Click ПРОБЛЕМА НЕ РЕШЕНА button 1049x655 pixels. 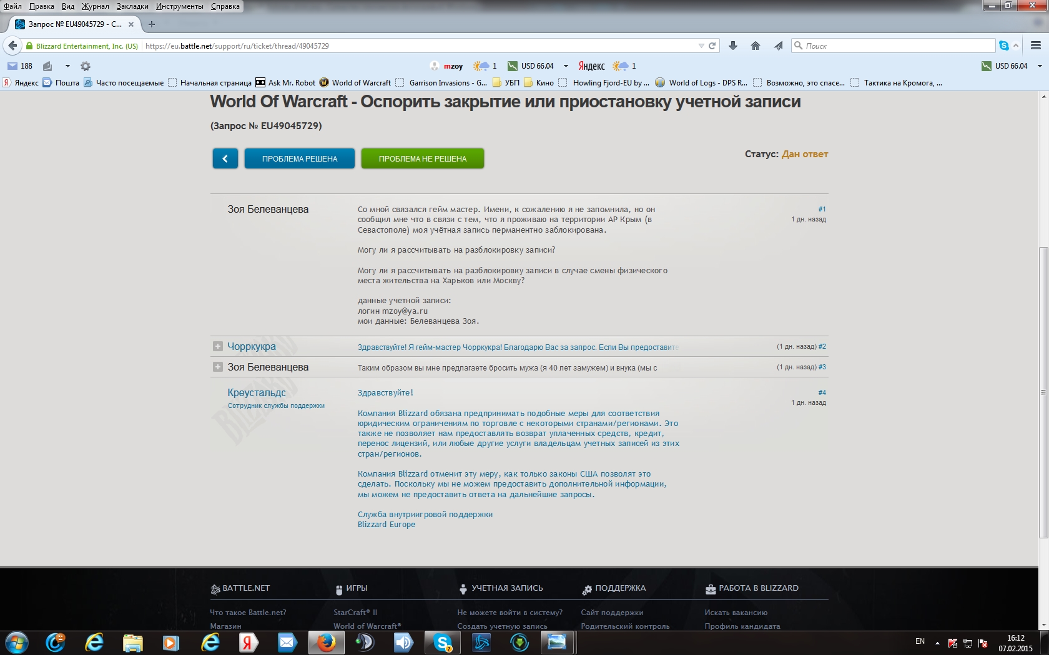coord(423,158)
